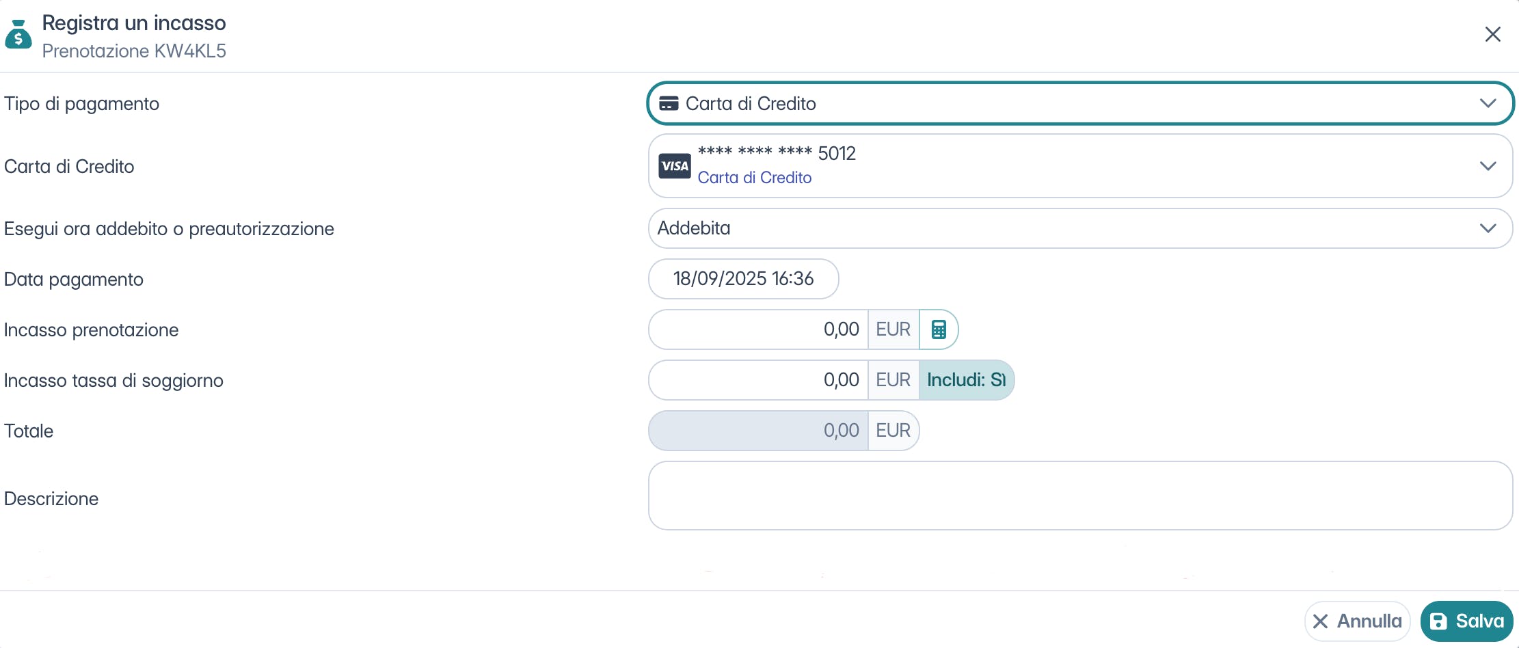Click the Data pagamento date field

[x=743, y=279]
